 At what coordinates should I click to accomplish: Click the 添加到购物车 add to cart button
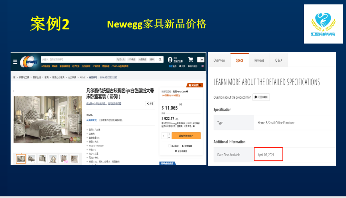pos(186,136)
